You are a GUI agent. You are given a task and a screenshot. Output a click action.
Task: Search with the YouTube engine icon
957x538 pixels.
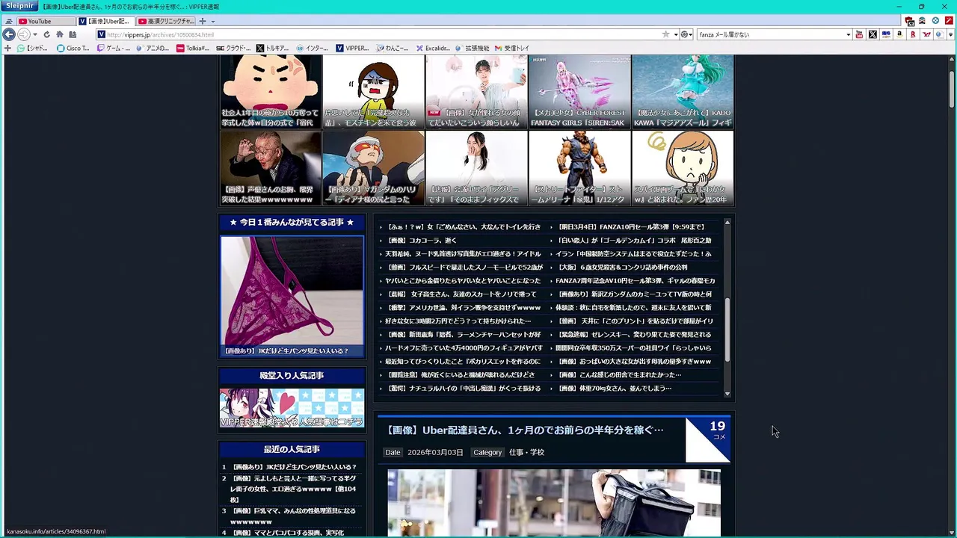859,34
